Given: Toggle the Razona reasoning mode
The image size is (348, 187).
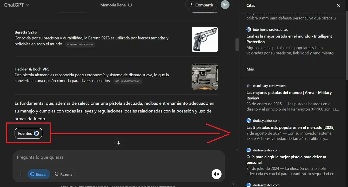Looking at the screenshot, I should (64, 174).
